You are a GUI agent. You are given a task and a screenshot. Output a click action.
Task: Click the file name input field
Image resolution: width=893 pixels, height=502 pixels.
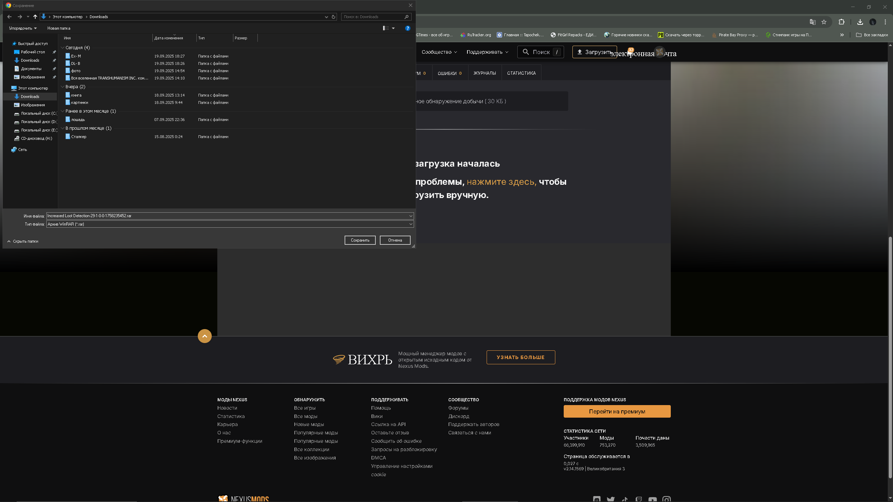pos(227,216)
